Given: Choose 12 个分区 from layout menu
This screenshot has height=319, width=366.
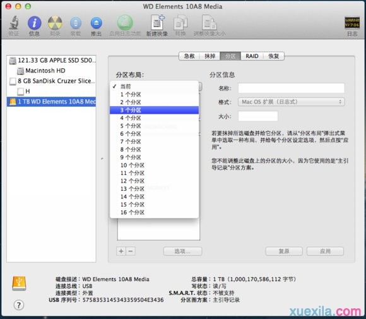Looking at the screenshot, I should (155, 181).
